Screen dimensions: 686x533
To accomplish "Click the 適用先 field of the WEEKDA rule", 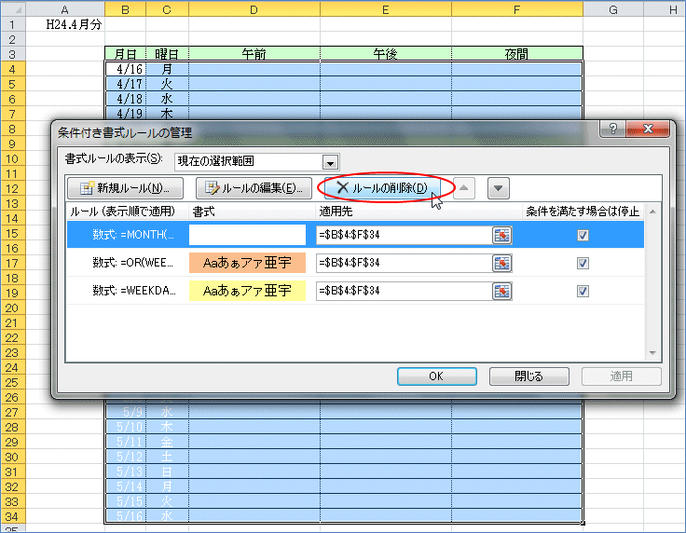I will [405, 292].
